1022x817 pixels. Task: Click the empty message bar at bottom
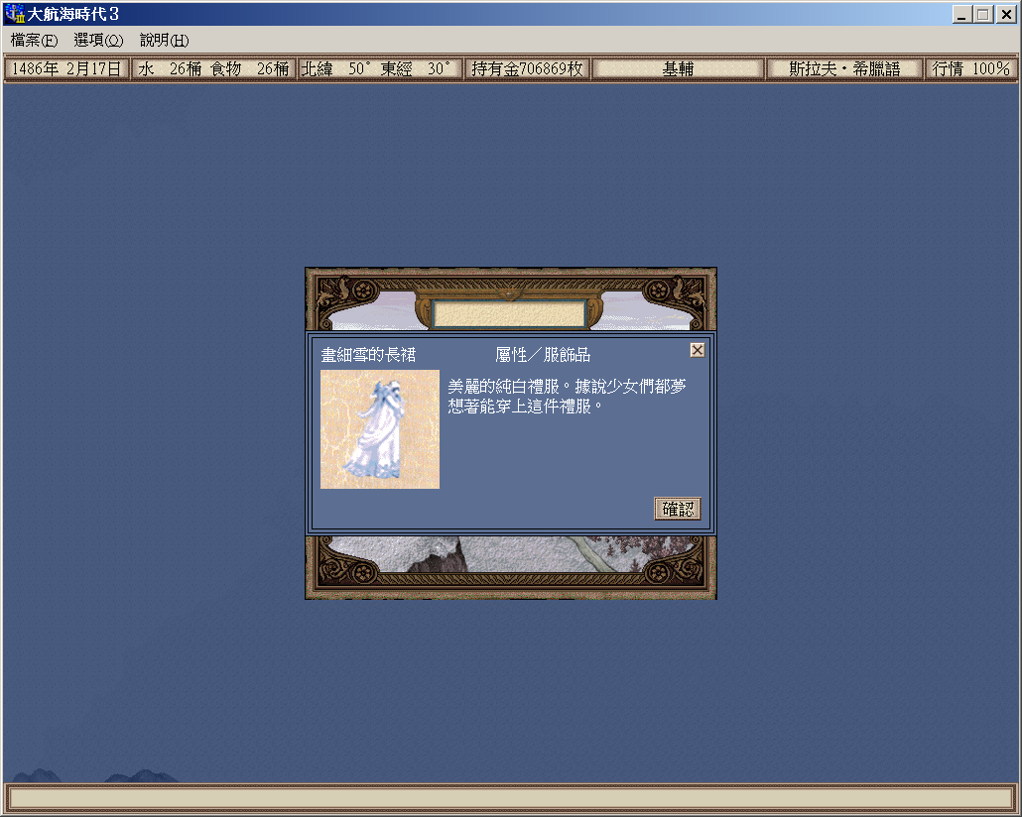pyautogui.click(x=510, y=798)
